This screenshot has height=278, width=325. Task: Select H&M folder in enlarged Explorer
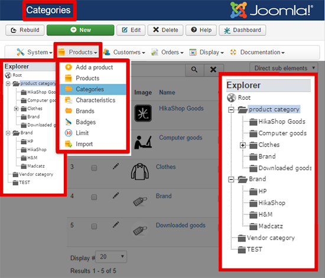pyautogui.click(x=265, y=214)
